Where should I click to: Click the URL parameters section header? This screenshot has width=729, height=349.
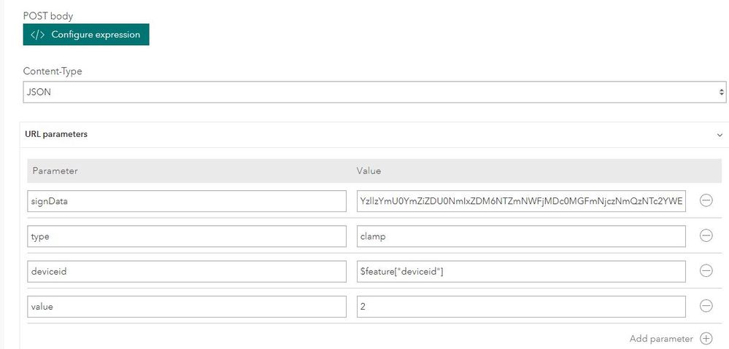point(57,135)
